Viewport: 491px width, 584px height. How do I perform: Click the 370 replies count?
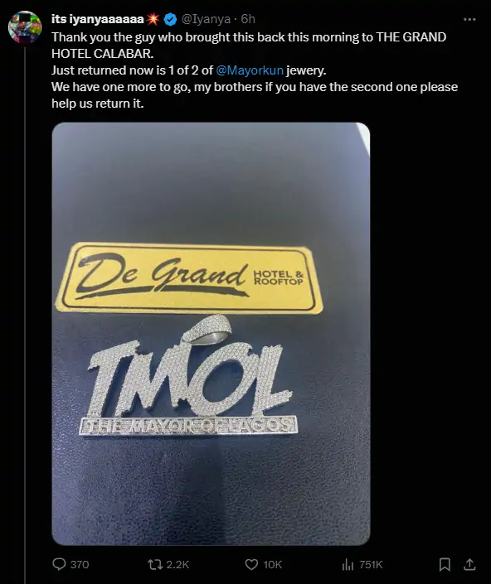(x=80, y=565)
